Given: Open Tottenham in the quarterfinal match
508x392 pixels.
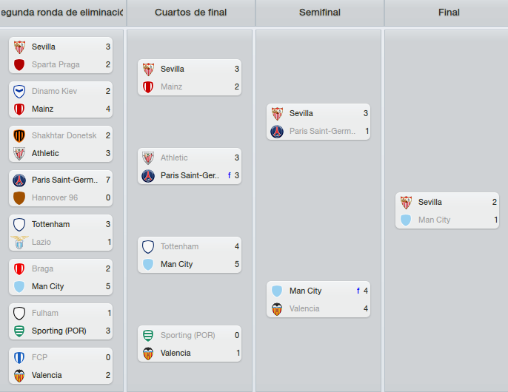Looking at the screenshot, I should click(179, 246).
